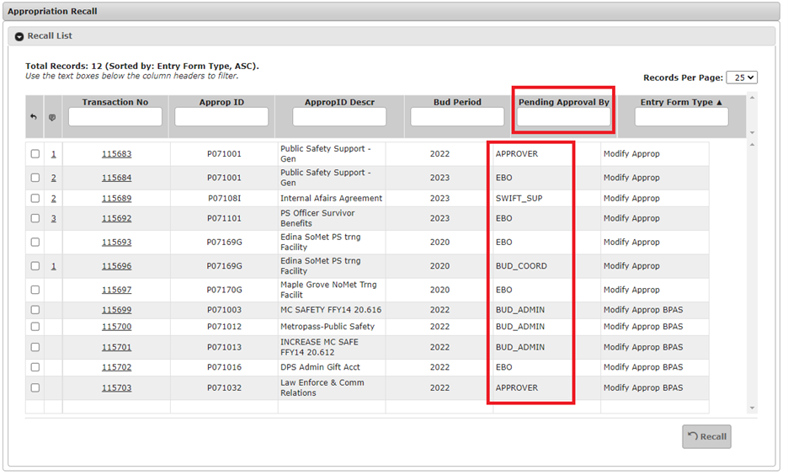The image size is (788, 475).
Task: Click the Recall button
Action: click(x=706, y=436)
